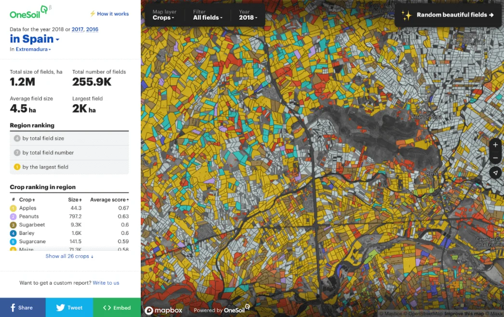Click the Apples yellow color badge
The height and width of the screenshot is (317, 504).
pos(13,208)
